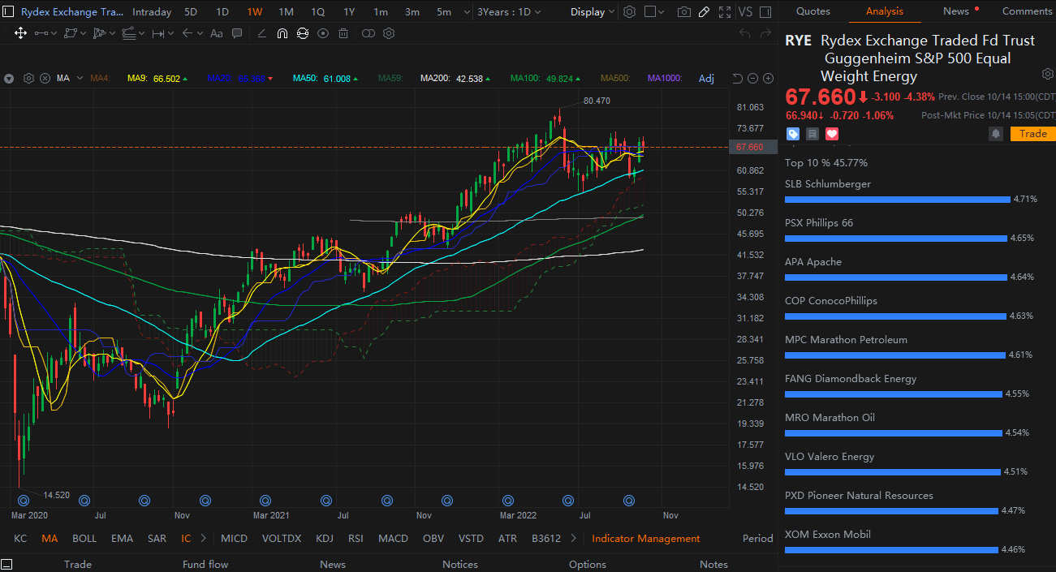Remove the MA indicator with X icon
The width and height of the screenshot is (1056, 572).
45,79
